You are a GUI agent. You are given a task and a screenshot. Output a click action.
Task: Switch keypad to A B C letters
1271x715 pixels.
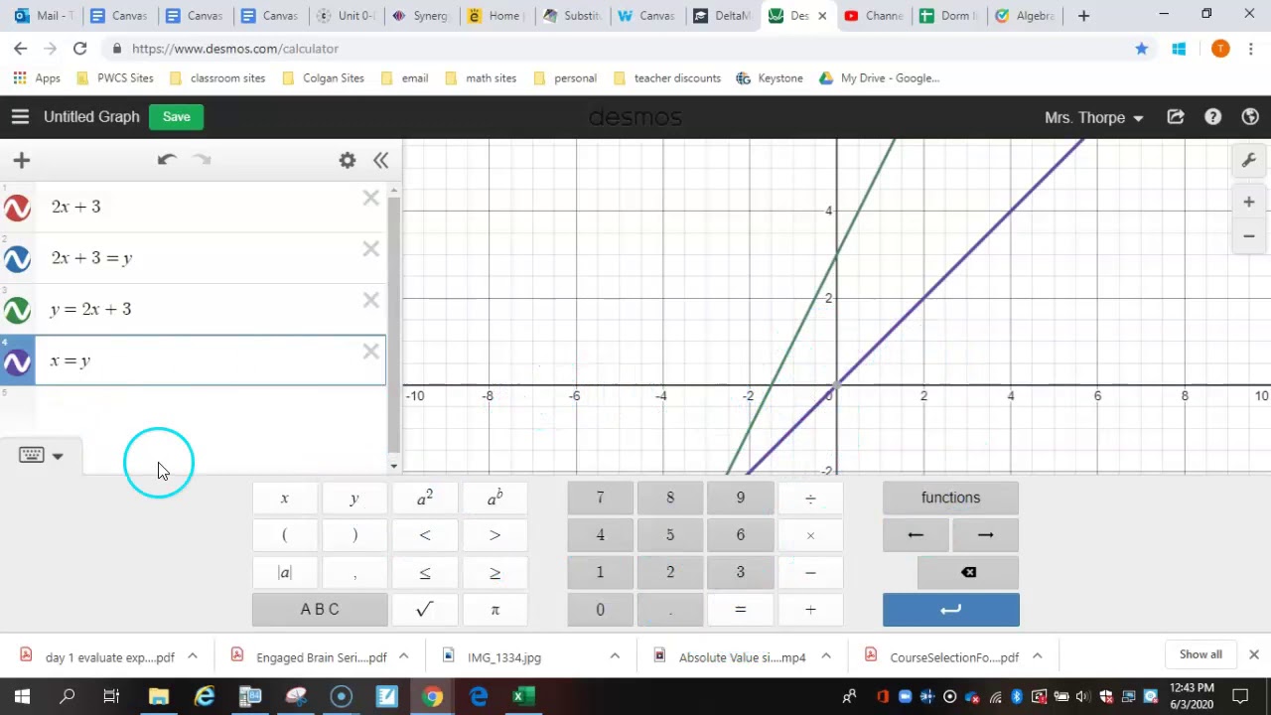pyautogui.click(x=320, y=610)
